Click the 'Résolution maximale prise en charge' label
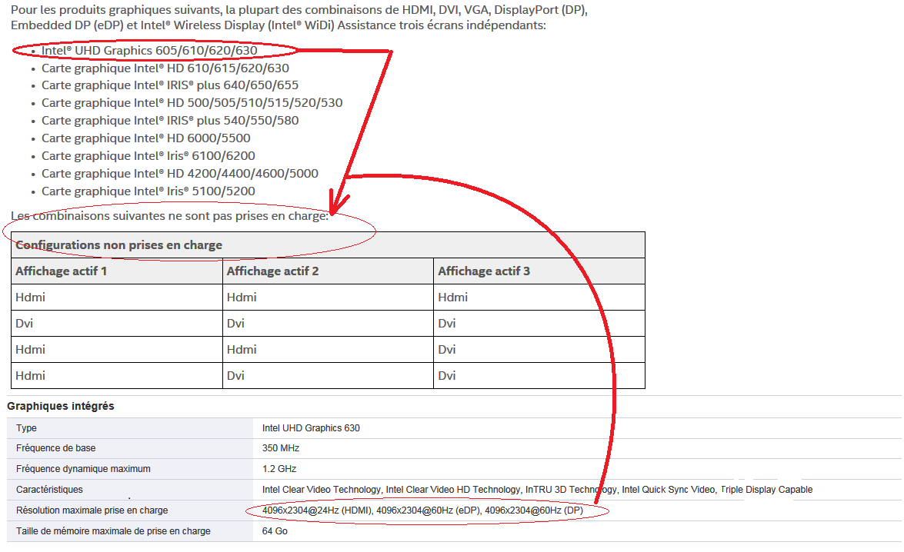This screenshot has height=552, width=904. point(92,510)
